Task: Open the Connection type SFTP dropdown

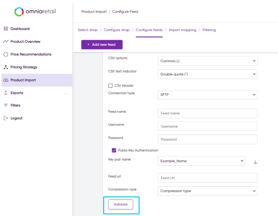Action: tap(208, 95)
